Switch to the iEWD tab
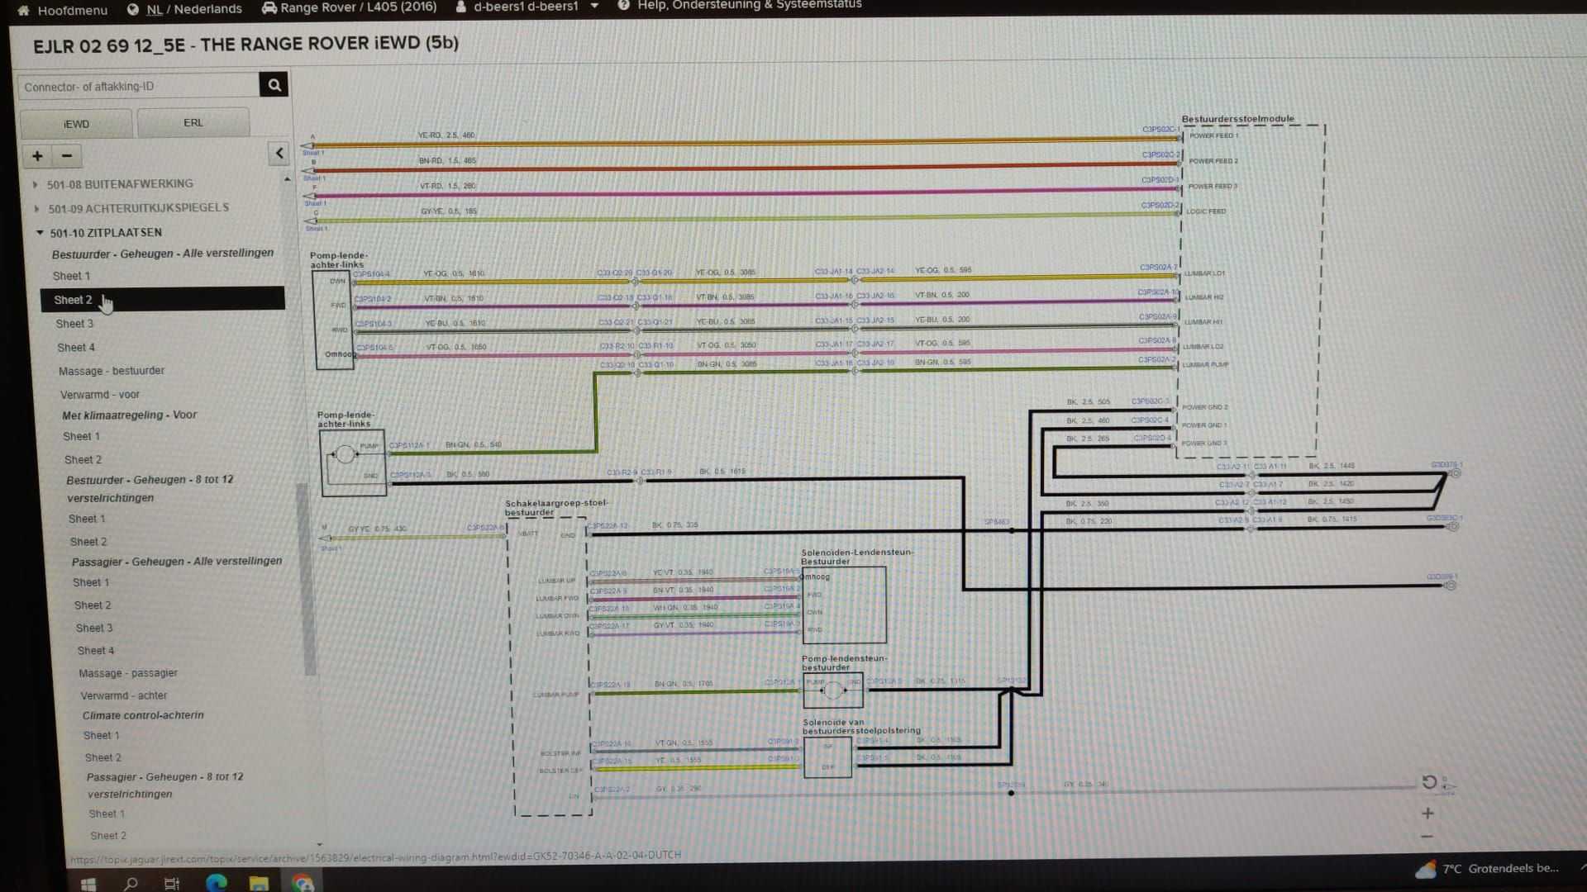 pyautogui.click(x=76, y=124)
